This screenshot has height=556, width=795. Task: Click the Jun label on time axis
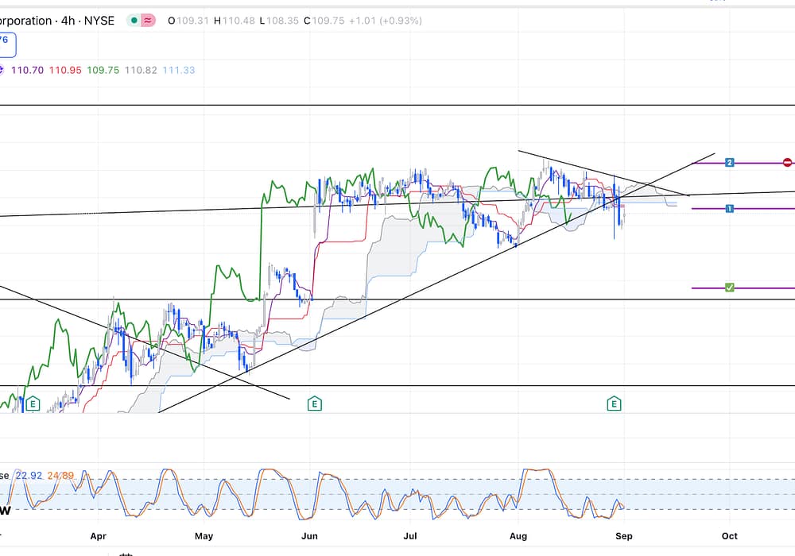(x=309, y=536)
